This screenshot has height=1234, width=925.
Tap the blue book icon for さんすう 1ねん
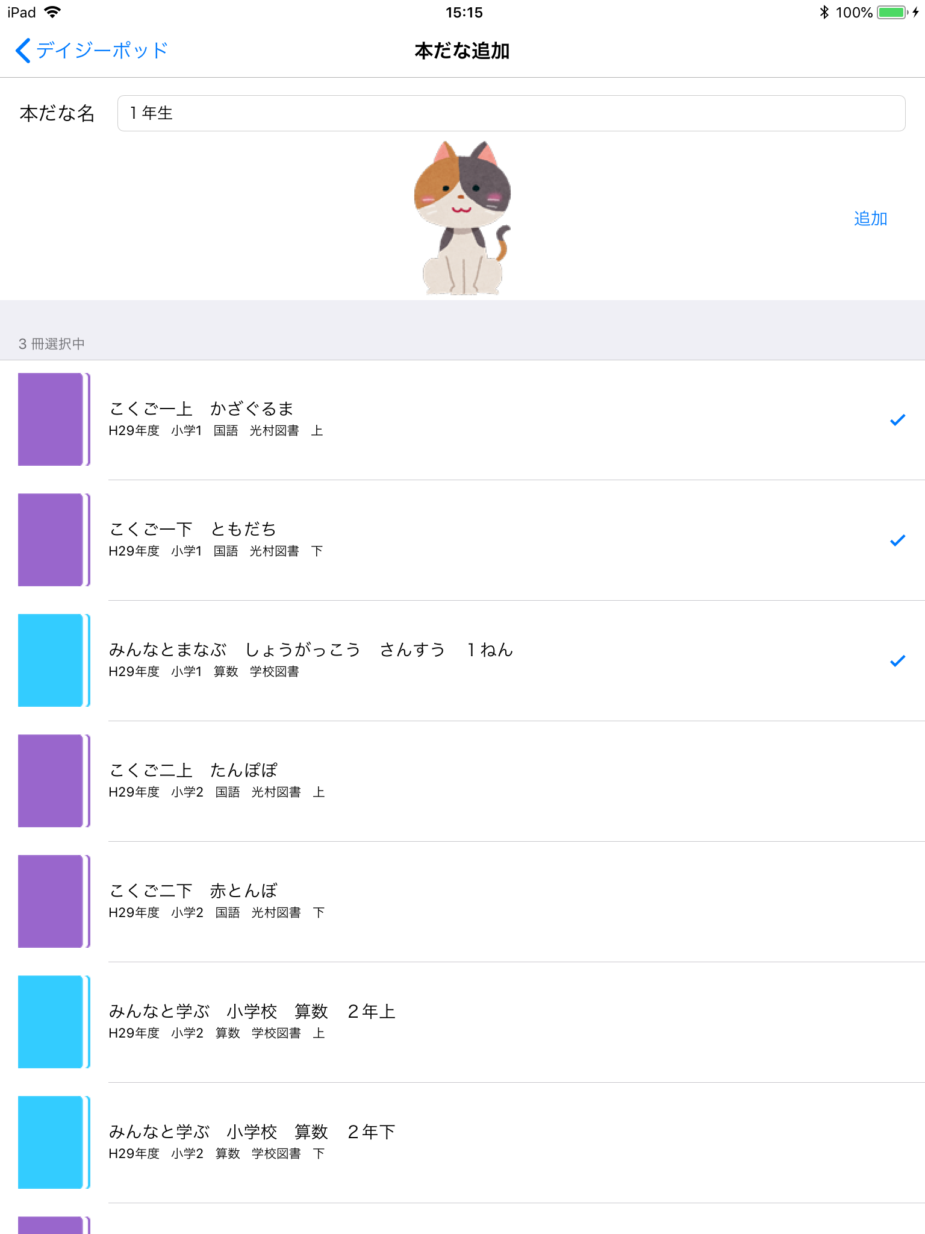pyautogui.click(x=53, y=660)
